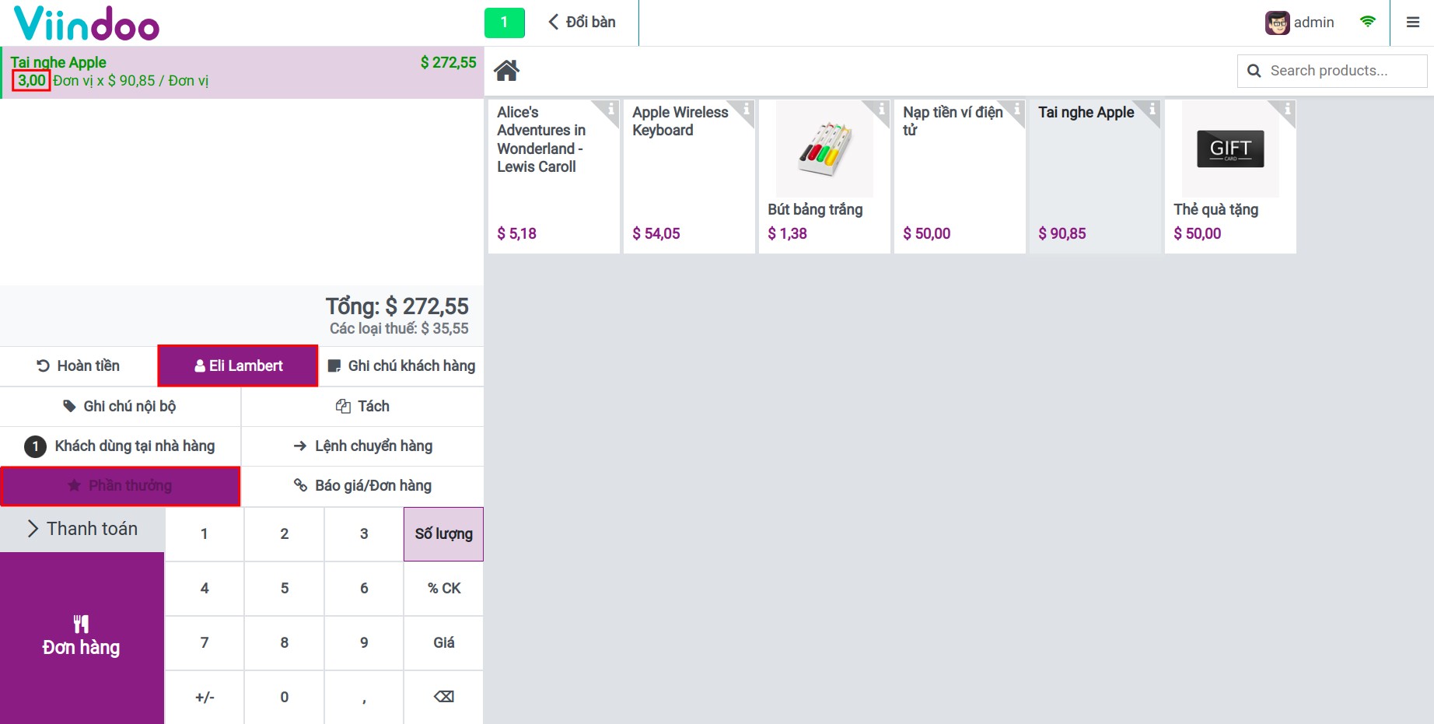The image size is (1434, 724).
Task: Open Lệnh chuyển hàng transfer option
Action: 362,446
